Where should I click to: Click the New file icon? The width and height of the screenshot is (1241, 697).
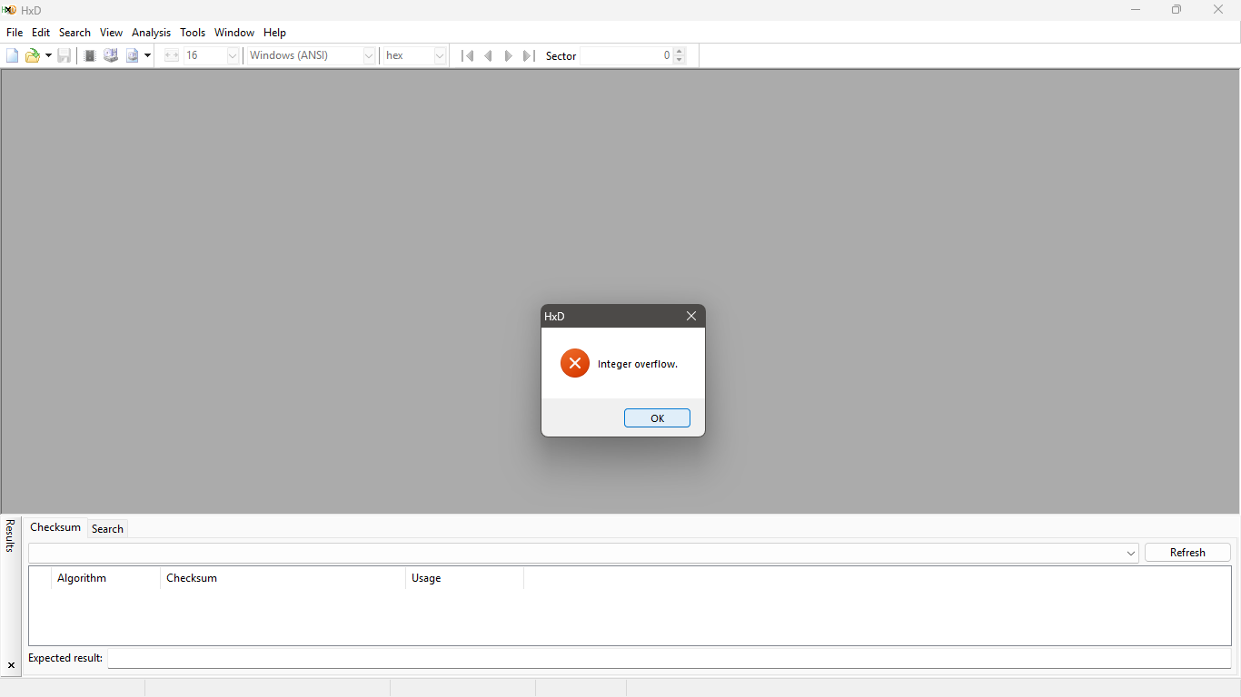(x=12, y=55)
